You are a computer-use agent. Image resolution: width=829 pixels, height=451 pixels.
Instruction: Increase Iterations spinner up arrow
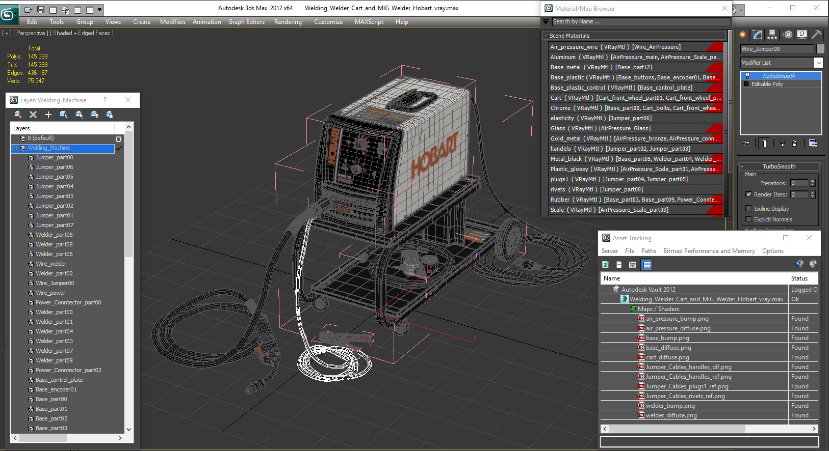(812, 181)
